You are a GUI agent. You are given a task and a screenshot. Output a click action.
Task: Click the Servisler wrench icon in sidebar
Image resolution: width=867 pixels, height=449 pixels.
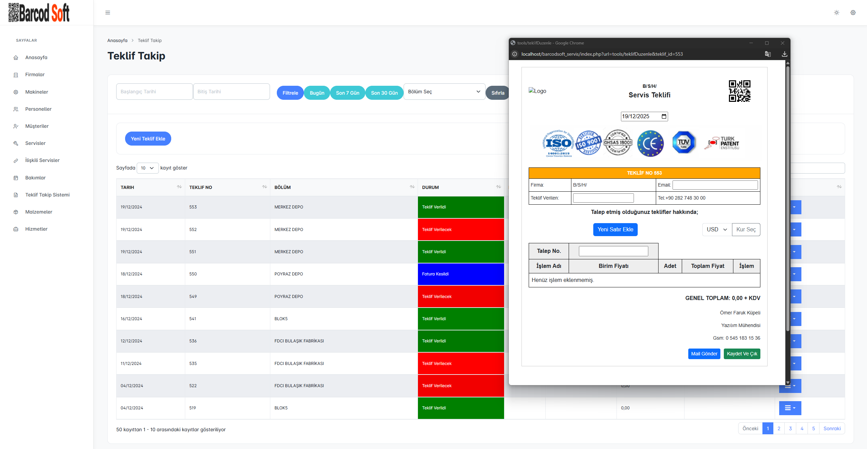pyautogui.click(x=16, y=144)
